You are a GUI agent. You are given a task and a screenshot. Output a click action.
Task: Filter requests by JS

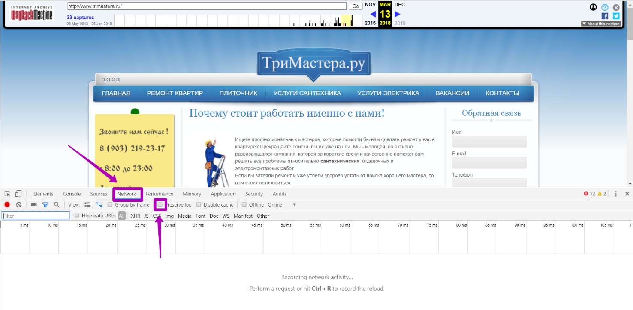point(146,216)
